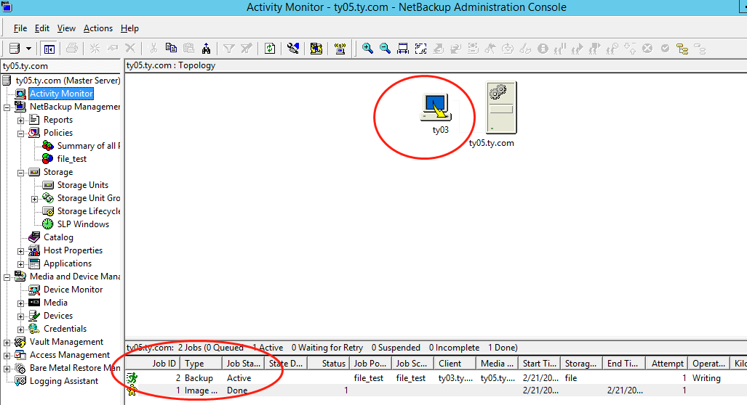
Task: Collapse the Storage tree node
Action: pyautogui.click(x=20, y=173)
